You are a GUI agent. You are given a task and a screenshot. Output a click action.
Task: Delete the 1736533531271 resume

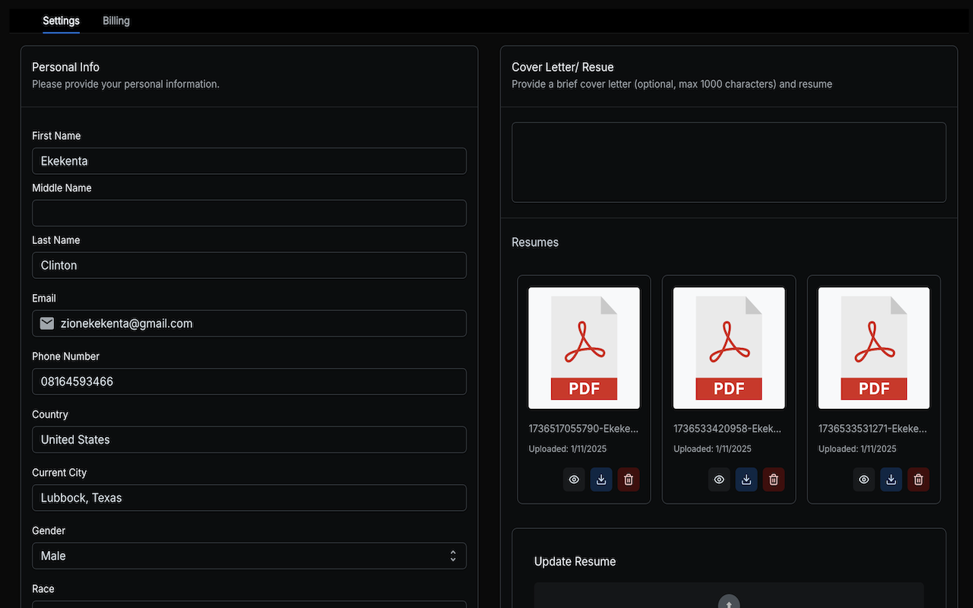[918, 480]
